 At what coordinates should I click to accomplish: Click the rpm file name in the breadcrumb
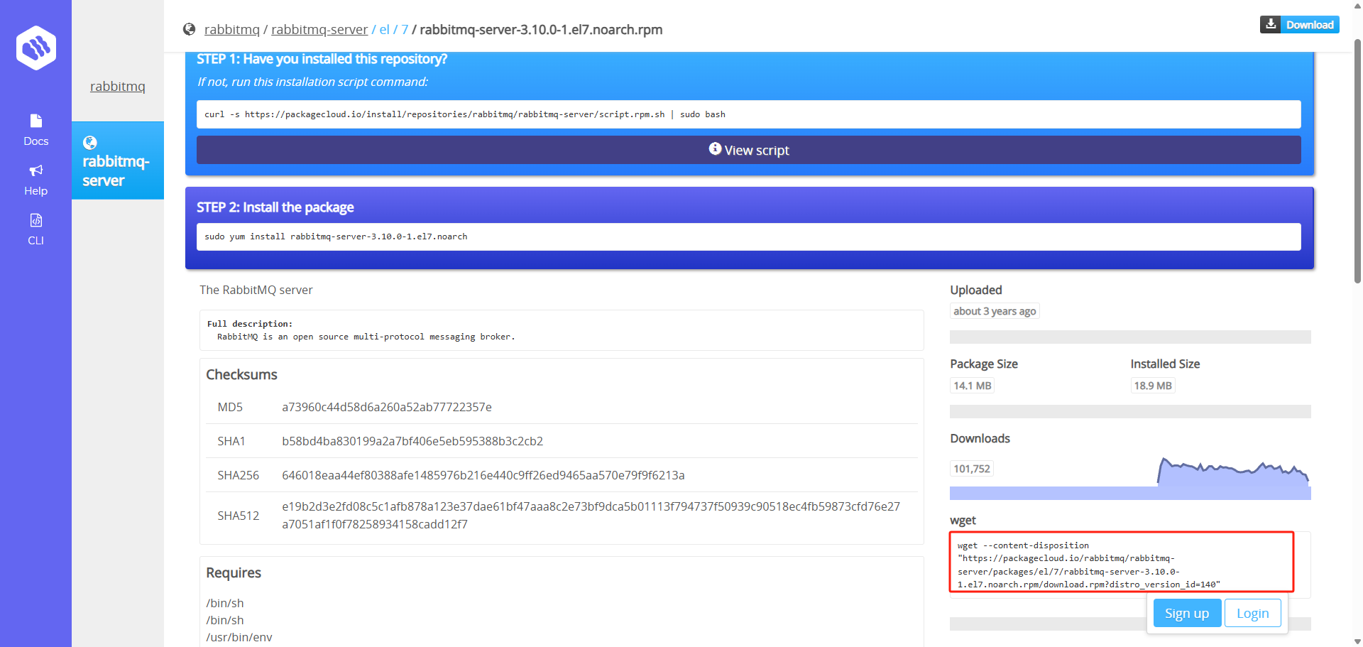541,30
